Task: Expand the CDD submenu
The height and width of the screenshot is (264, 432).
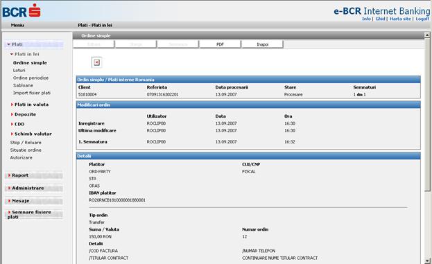Action: [17, 124]
